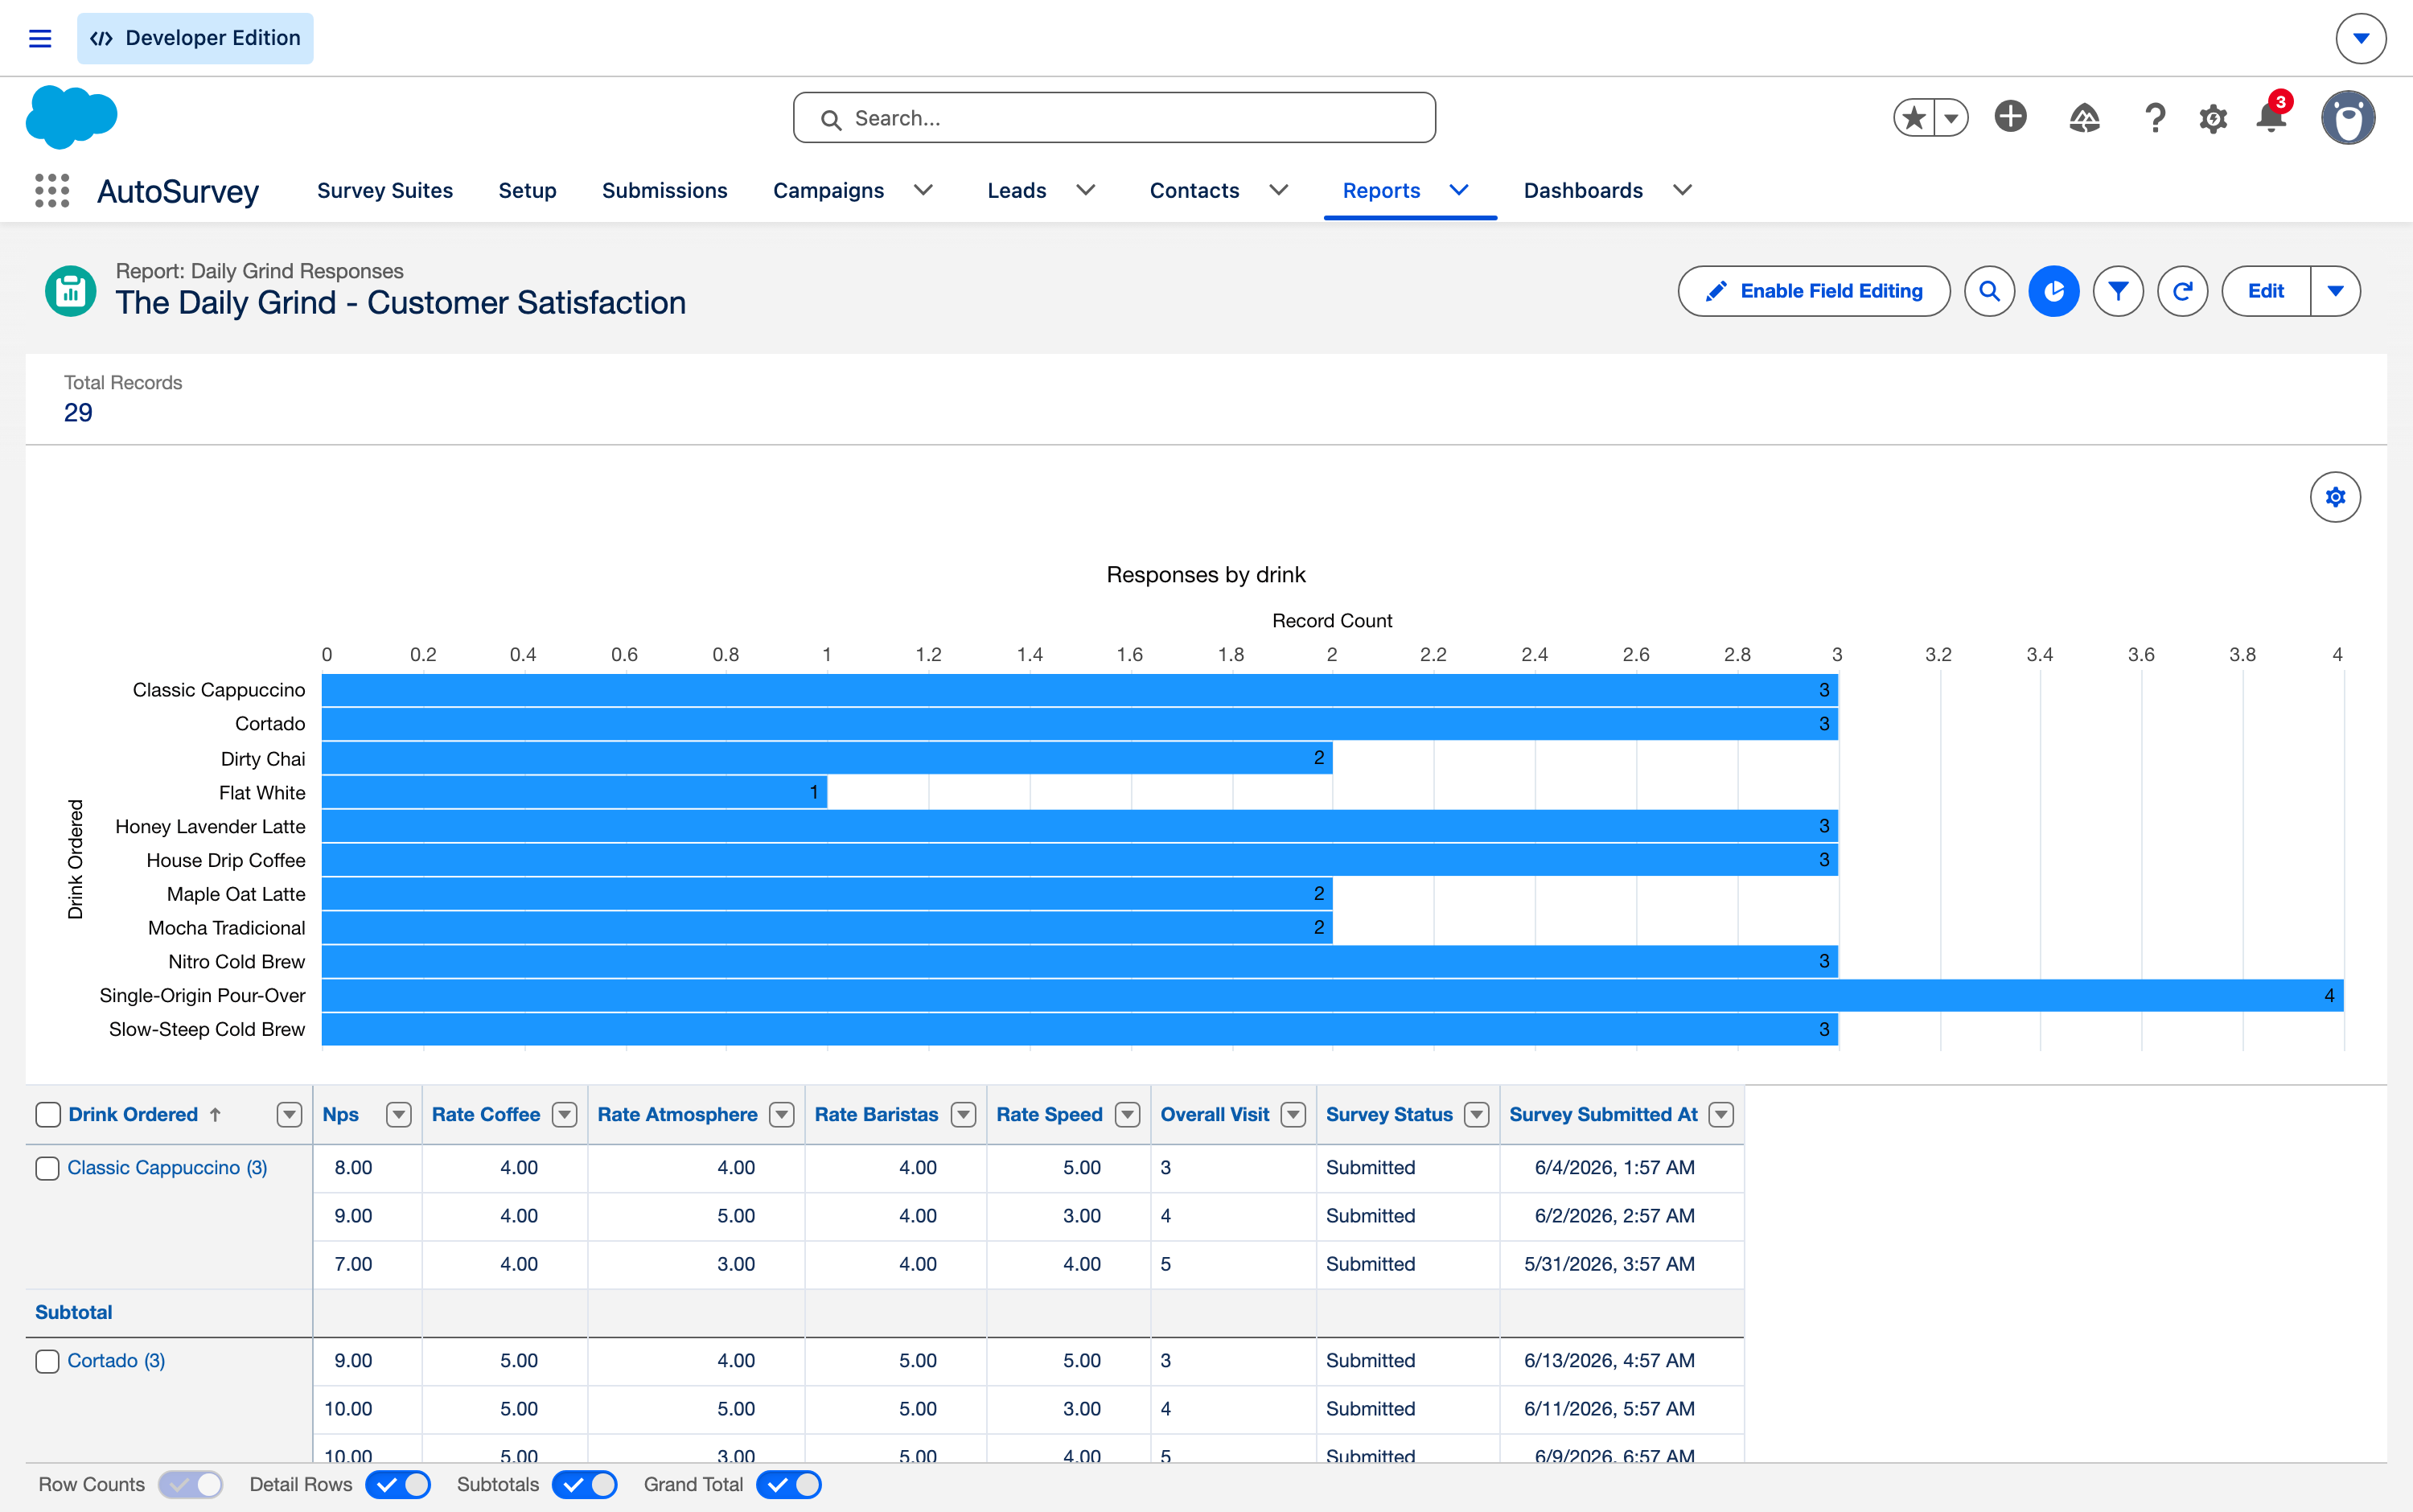This screenshot has height=1512, width=2413.
Task: Open the hamburger menu at top left
Action: tap(40, 38)
